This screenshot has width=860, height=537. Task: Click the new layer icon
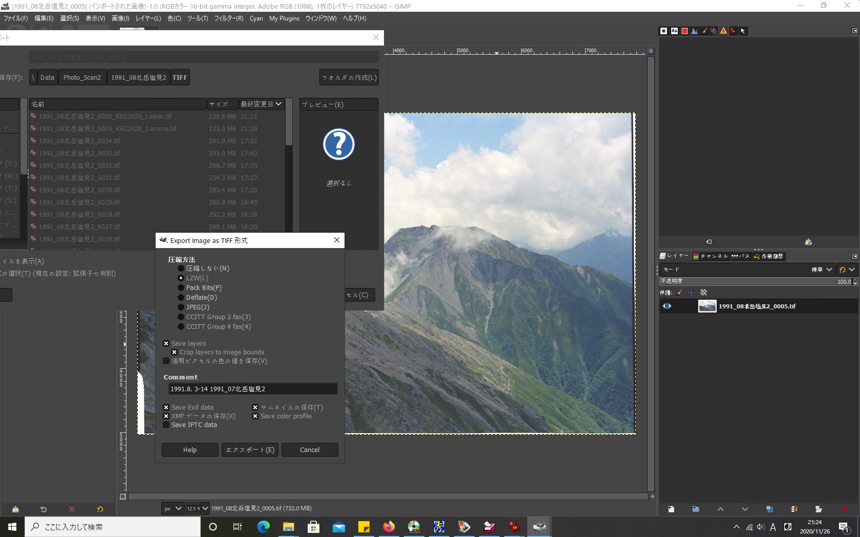pos(671,509)
